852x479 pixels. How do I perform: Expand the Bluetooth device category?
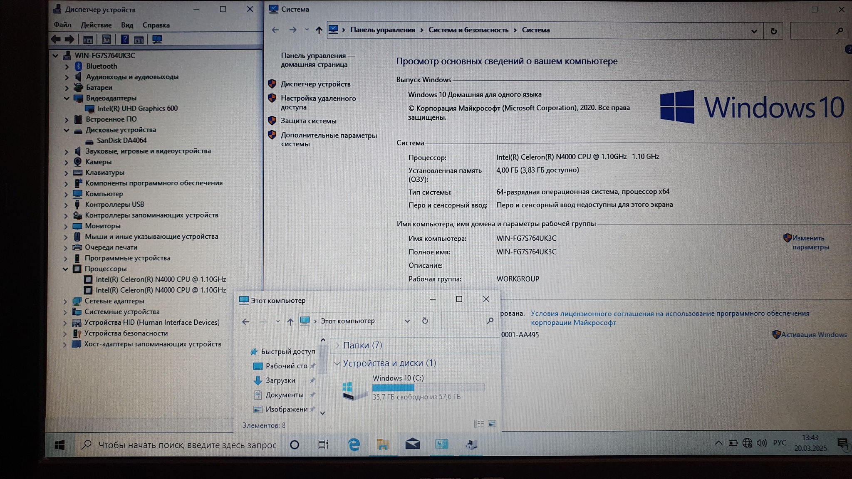(67, 67)
